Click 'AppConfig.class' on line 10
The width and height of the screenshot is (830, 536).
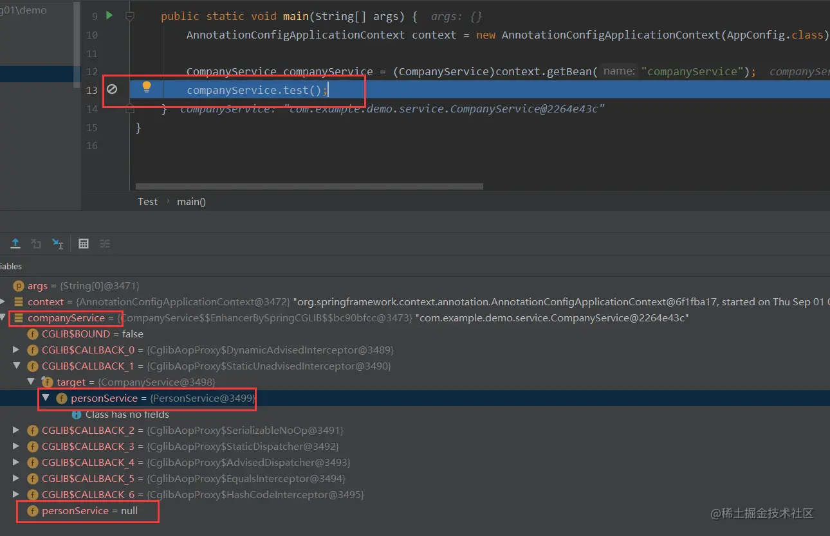[x=775, y=35]
